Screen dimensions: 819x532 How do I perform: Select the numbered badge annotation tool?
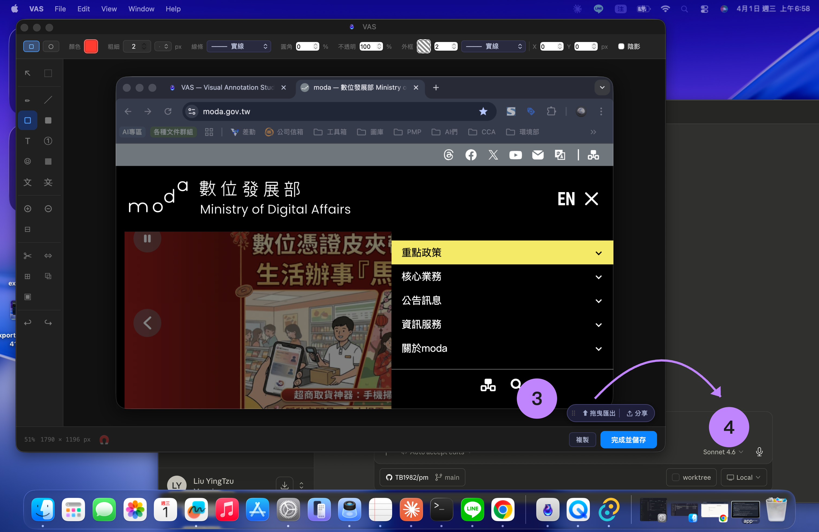pyautogui.click(x=48, y=141)
